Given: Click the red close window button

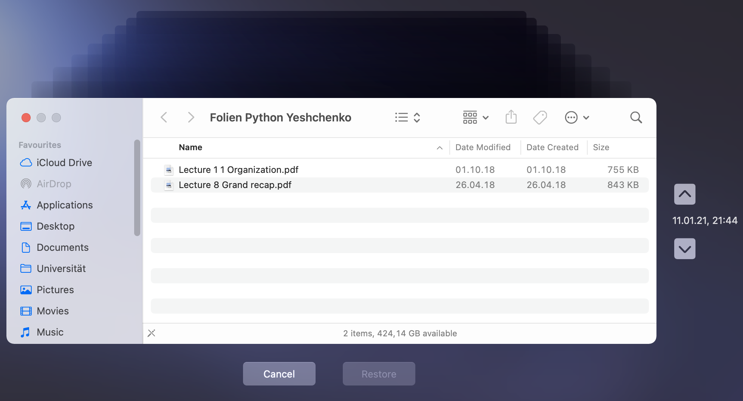Looking at the screenshot, I should pyautogui.click(x=26, y=118).
